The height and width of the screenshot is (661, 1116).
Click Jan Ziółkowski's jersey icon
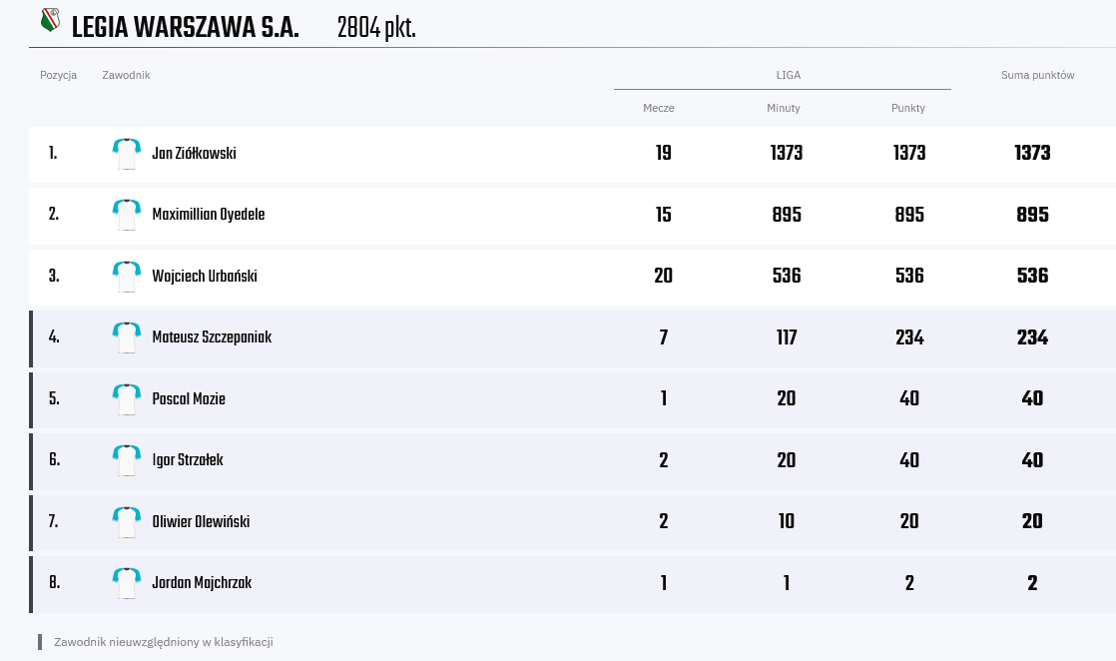pos(127,154)
